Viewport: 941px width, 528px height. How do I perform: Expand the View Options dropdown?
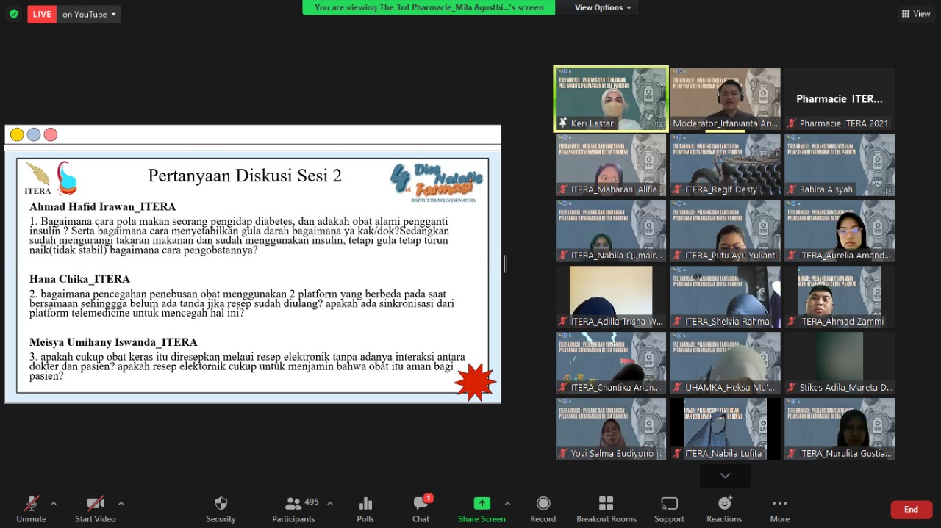(x=603, y=7)
